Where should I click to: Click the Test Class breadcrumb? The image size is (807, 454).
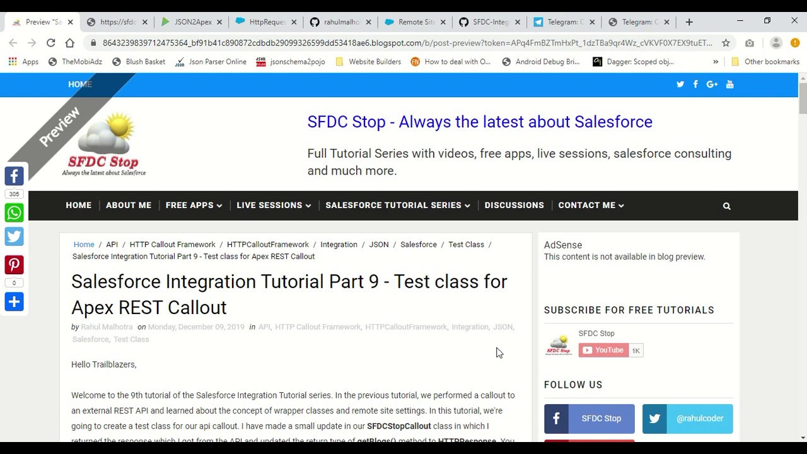466,245
